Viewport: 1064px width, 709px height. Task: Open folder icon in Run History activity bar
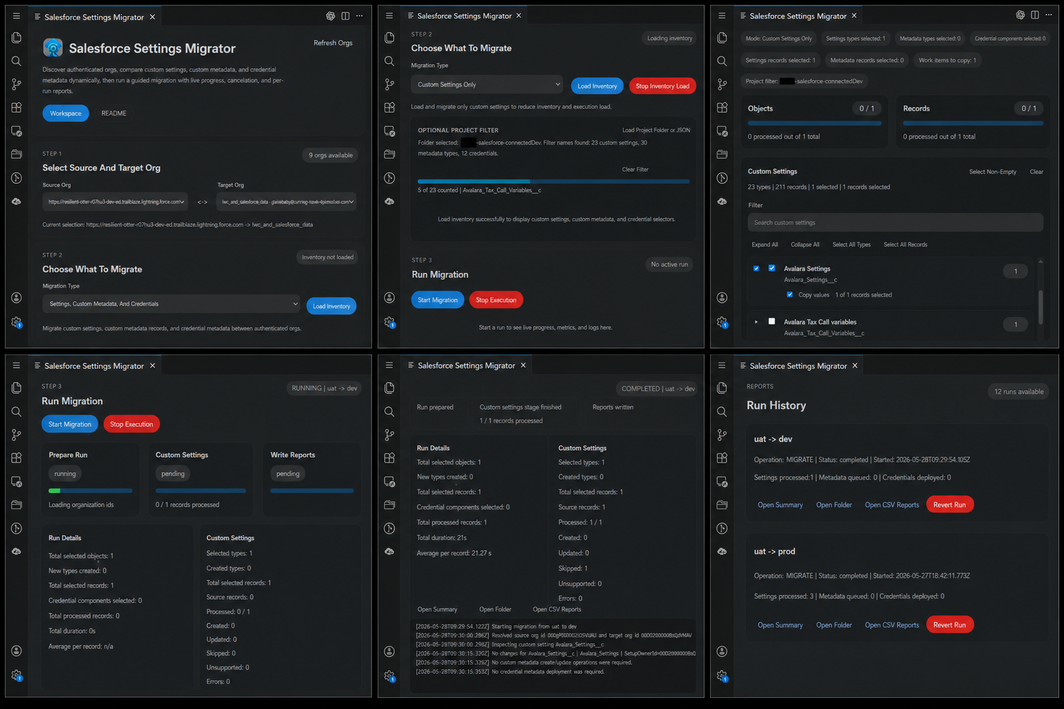click(722, 505)
